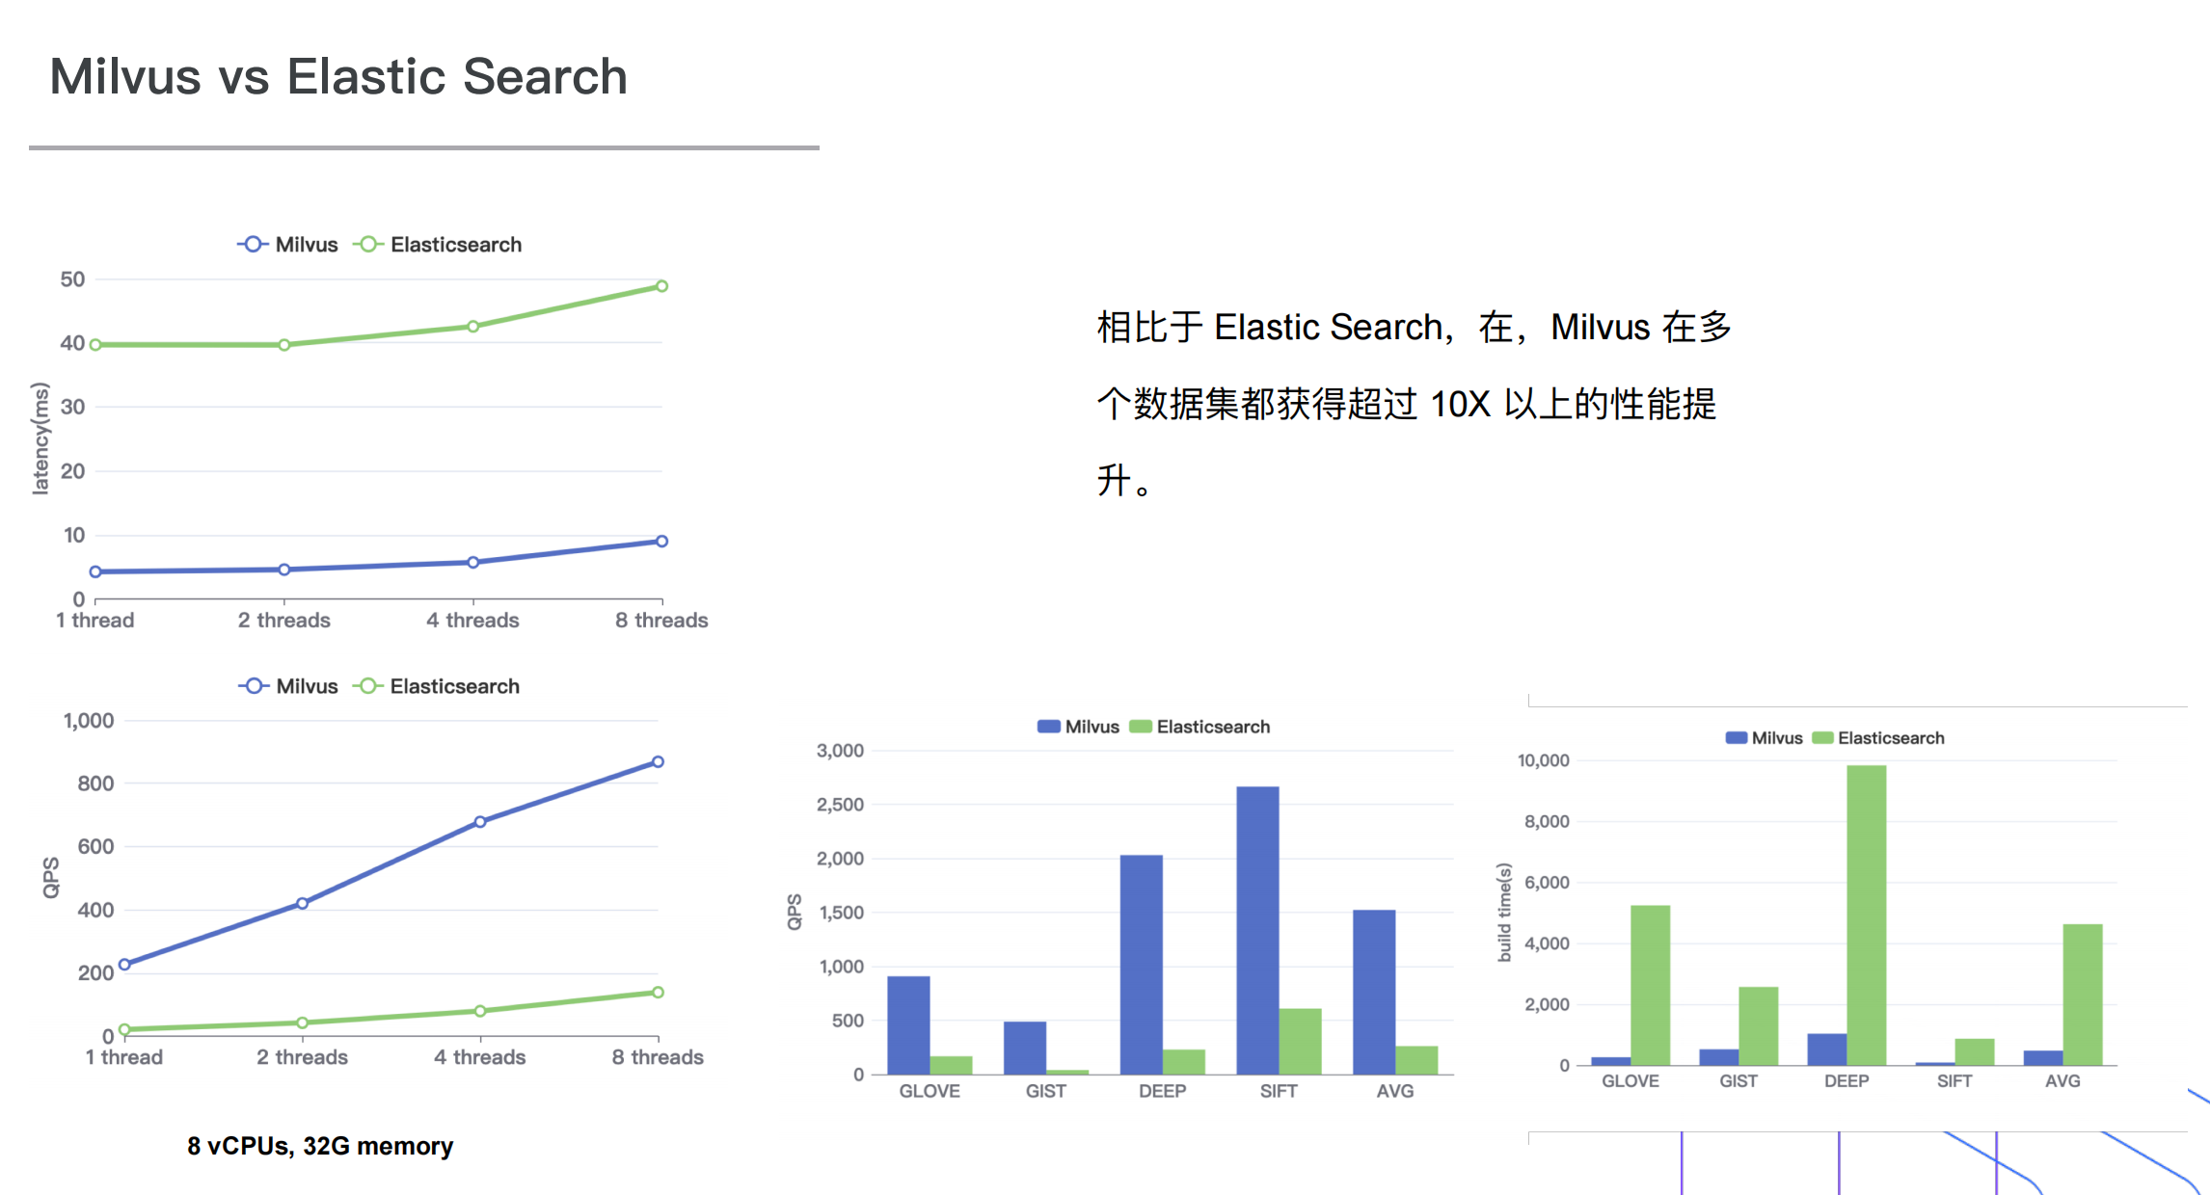Select Milvus QPS line point at 2 threads

click(x=302, y=904)
